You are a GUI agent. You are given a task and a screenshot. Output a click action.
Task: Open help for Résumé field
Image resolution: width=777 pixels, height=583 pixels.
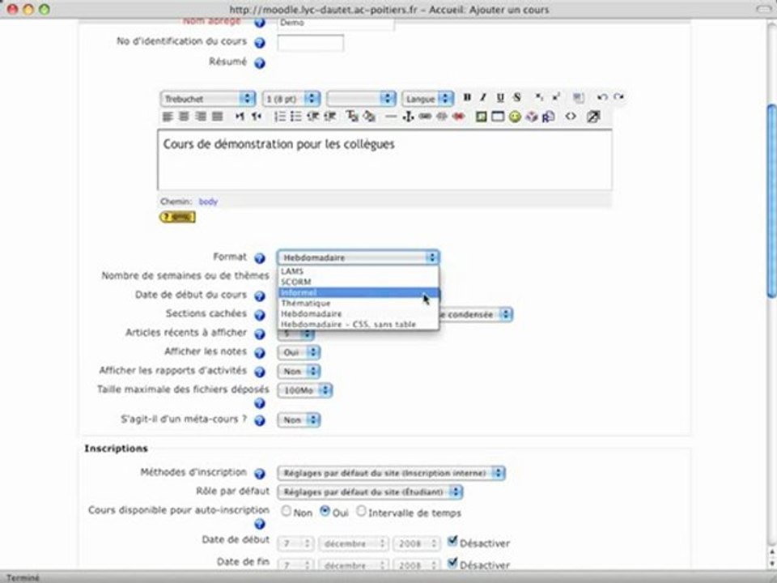pos(260,63)
